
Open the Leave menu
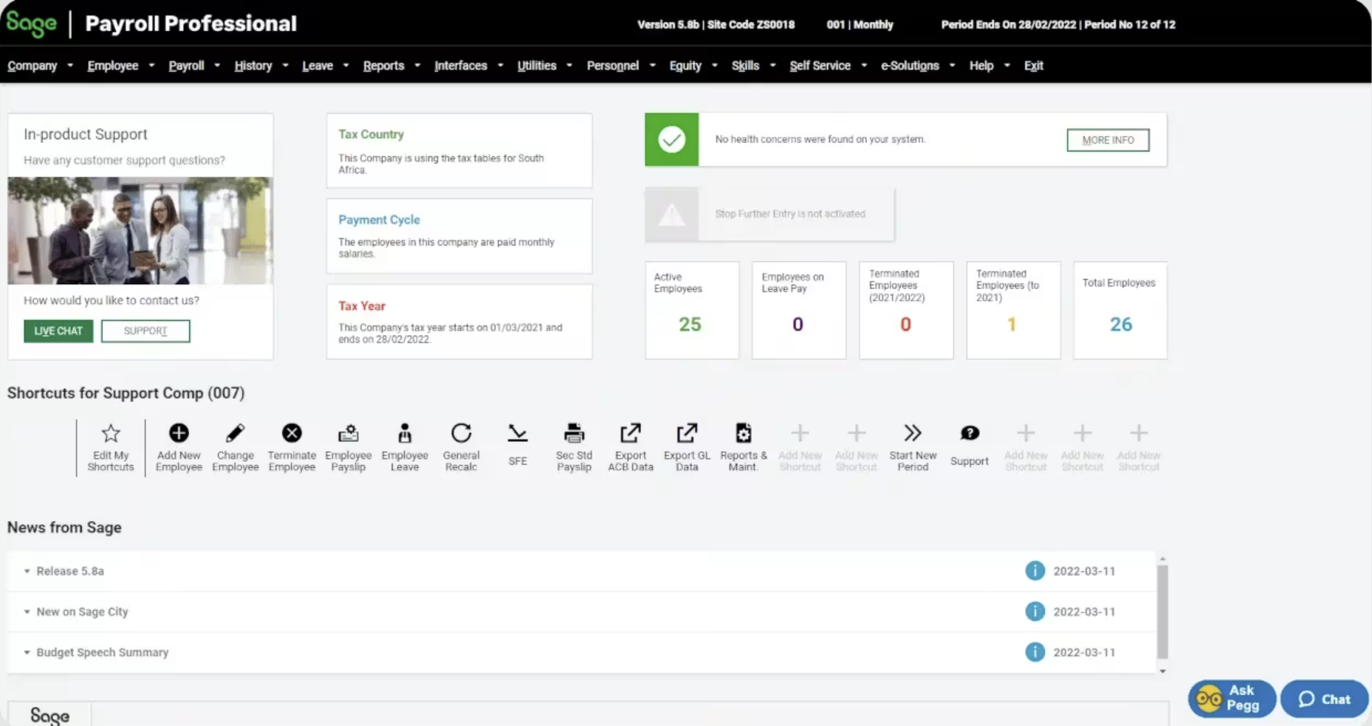point(318,66)
